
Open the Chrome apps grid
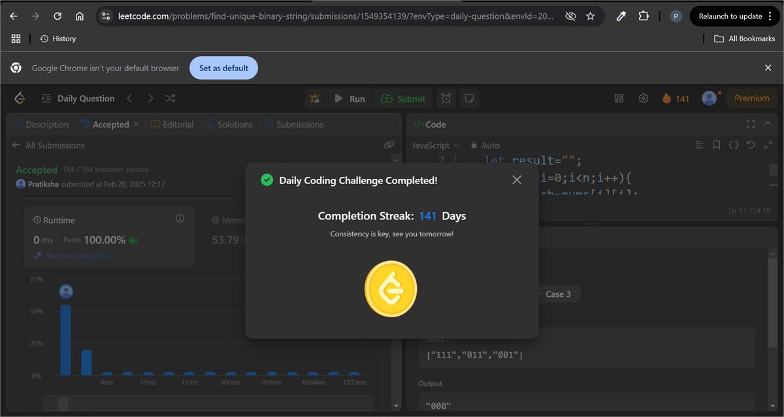tap(16, 39)
